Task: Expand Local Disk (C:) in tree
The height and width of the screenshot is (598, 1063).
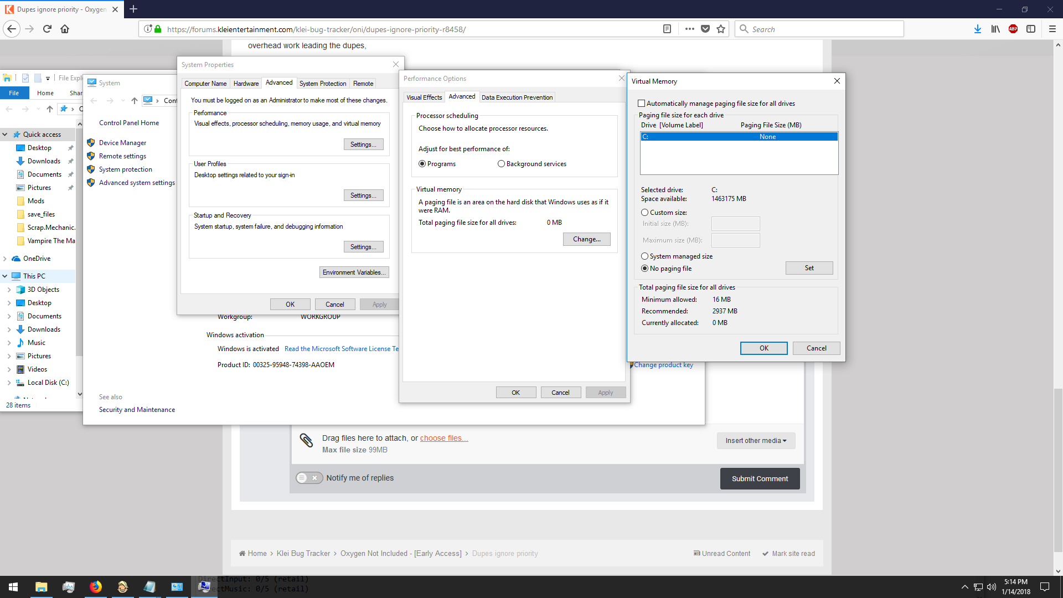Action: [9, 383]
